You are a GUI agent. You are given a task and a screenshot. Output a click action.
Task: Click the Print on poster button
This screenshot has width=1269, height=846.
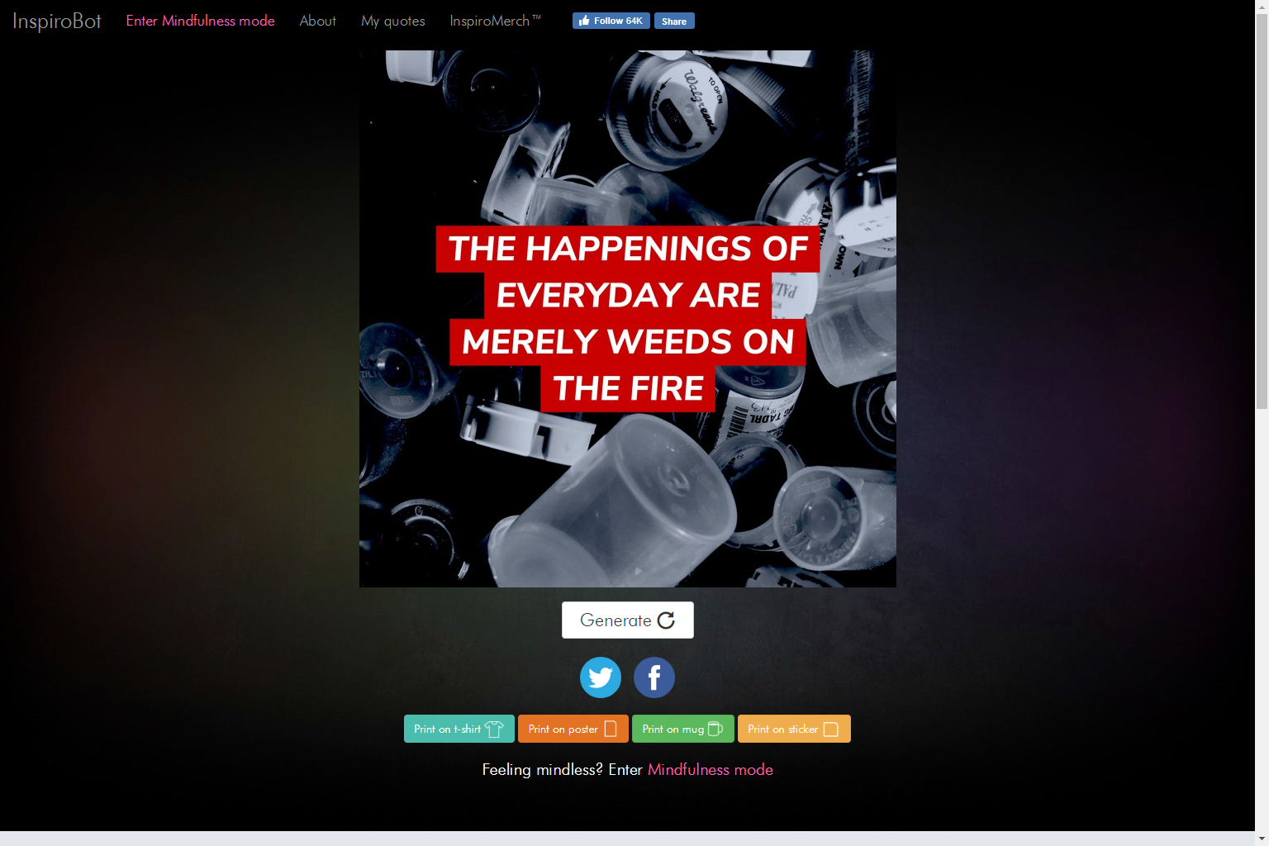pyautogui.click(x=573, y=729)
